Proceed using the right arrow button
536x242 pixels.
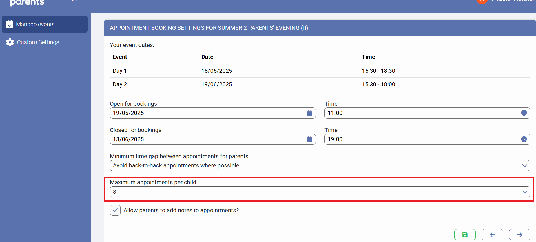click(519, 234)
